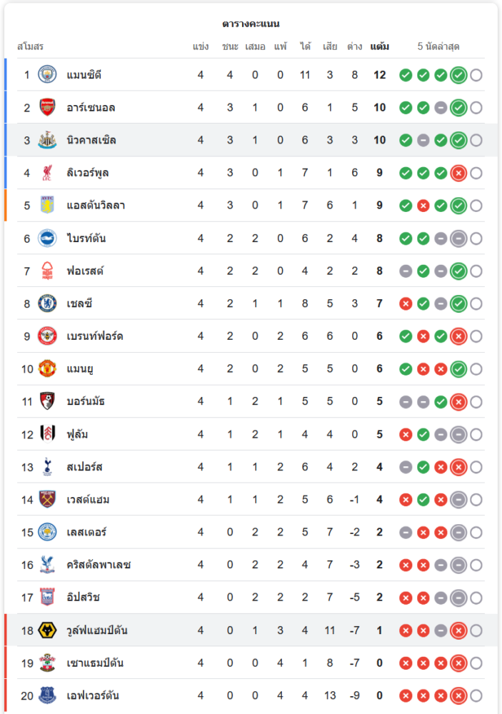
Task: Click the Manchester City club crest
Action: [x=47, y=75]
